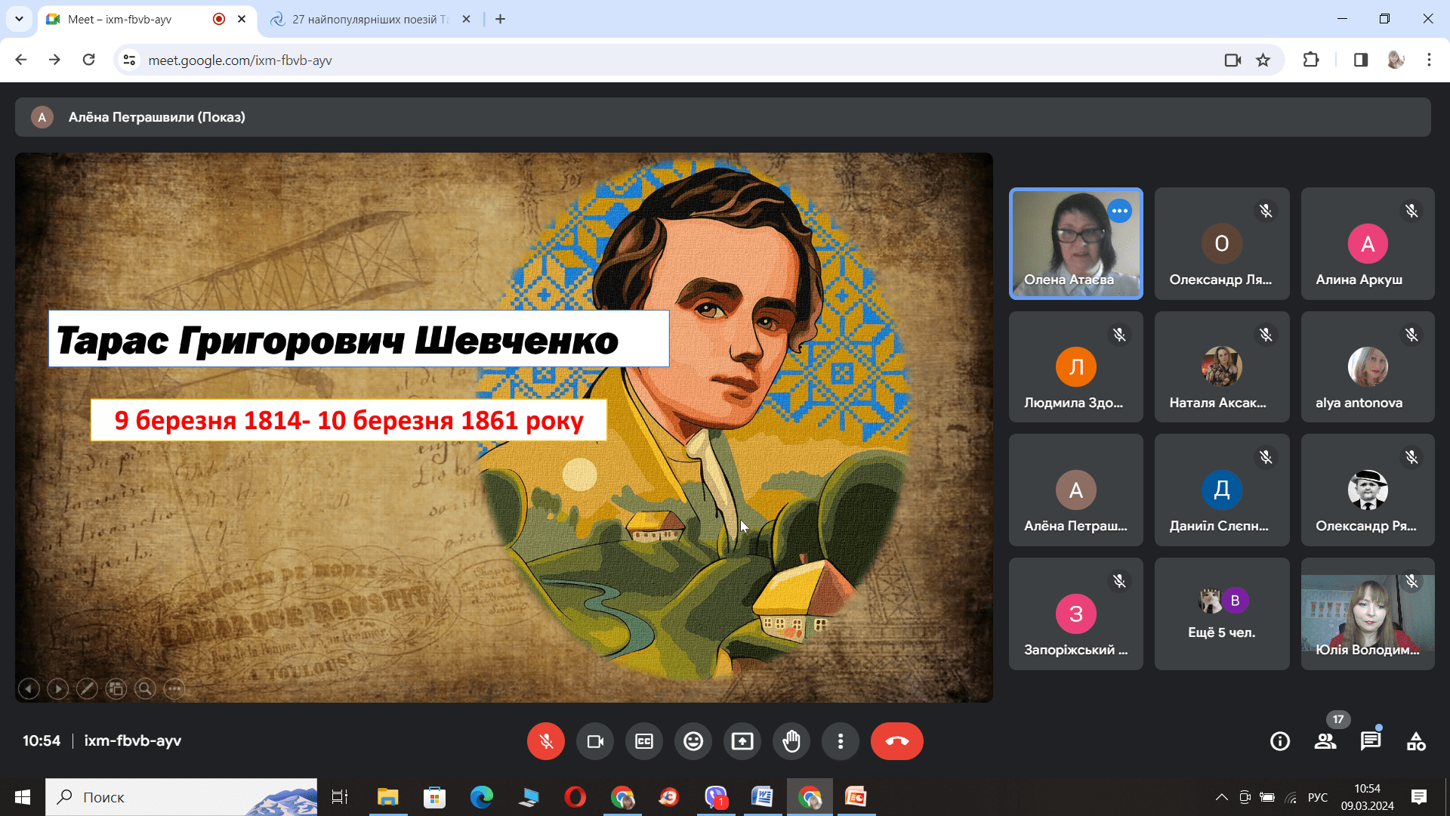
Task: Click the present screen button
Action: point(742,741)
